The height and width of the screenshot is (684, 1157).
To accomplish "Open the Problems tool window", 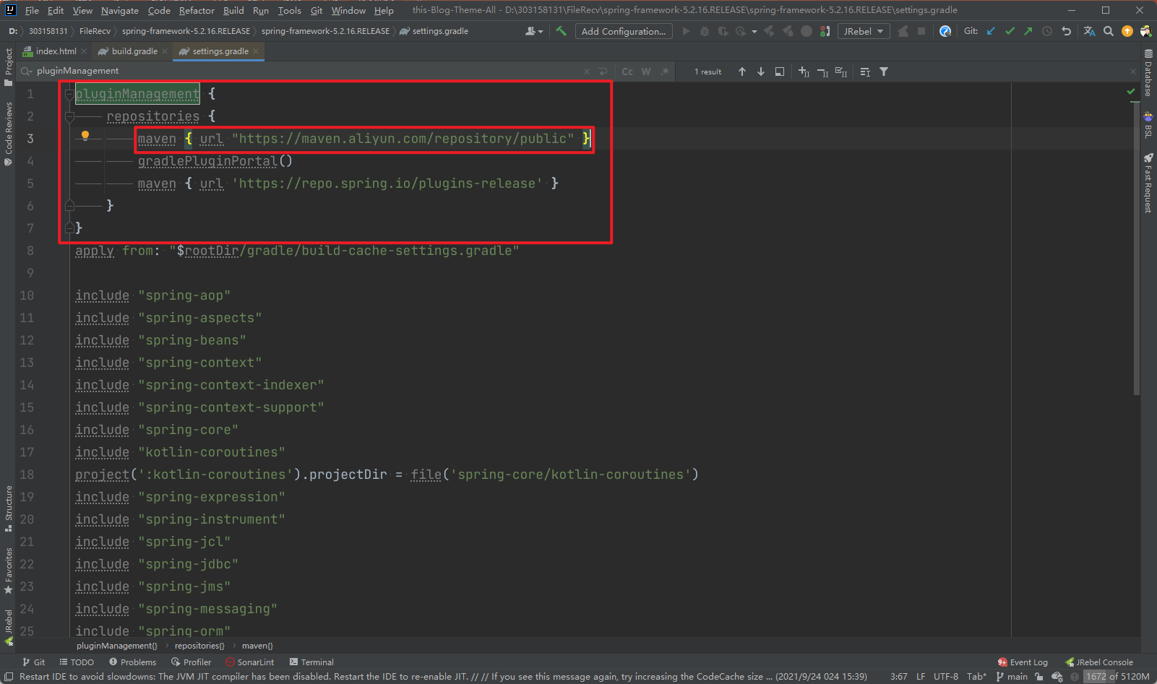I will tap(132, 662).
